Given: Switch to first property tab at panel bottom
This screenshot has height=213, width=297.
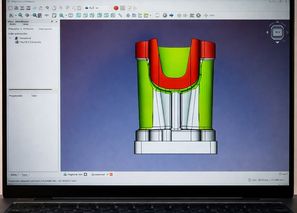Looking at the screenshot, I should click(x=14, y=175).
